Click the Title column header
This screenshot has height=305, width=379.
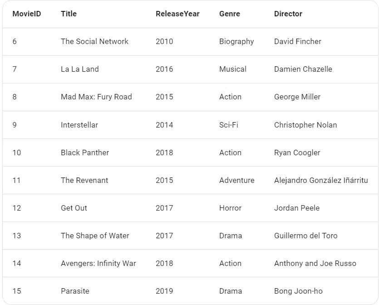[x=69, y=14]
